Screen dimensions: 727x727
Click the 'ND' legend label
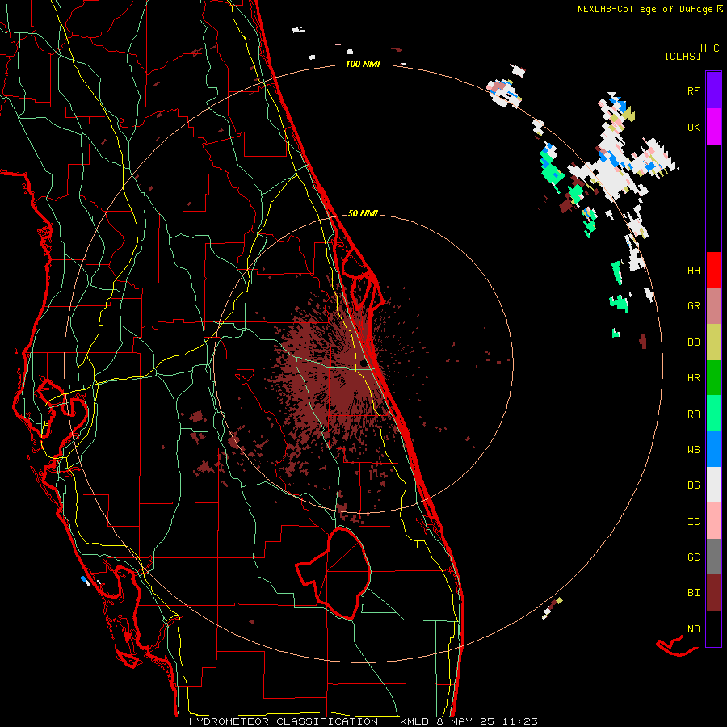click(x=693, y=629)
